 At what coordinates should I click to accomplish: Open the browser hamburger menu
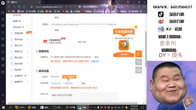pos(144,7)
